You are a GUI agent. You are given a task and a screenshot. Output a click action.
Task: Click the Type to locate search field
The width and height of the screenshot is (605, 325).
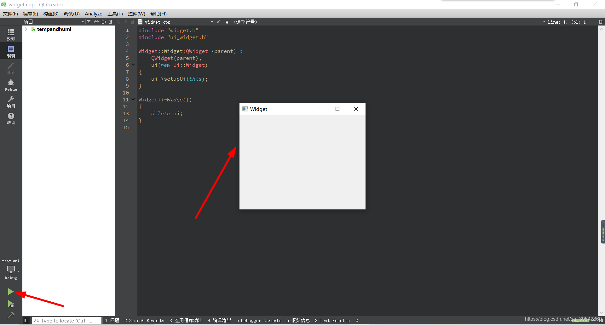[x=67, y=321]
